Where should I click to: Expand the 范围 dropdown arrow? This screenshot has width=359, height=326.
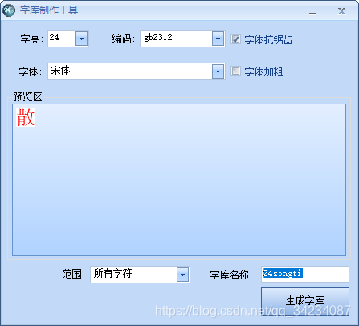pos(182,275)
